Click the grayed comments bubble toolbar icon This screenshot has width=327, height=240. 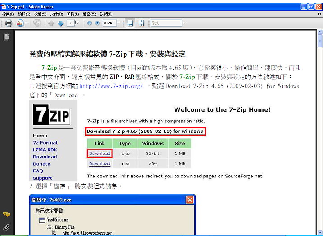[x=37, y=23]
